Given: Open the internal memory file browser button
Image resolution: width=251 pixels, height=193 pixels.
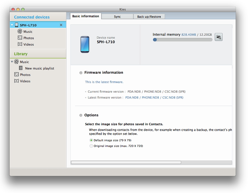Looking at the screenshot, I should coord(219,37).
